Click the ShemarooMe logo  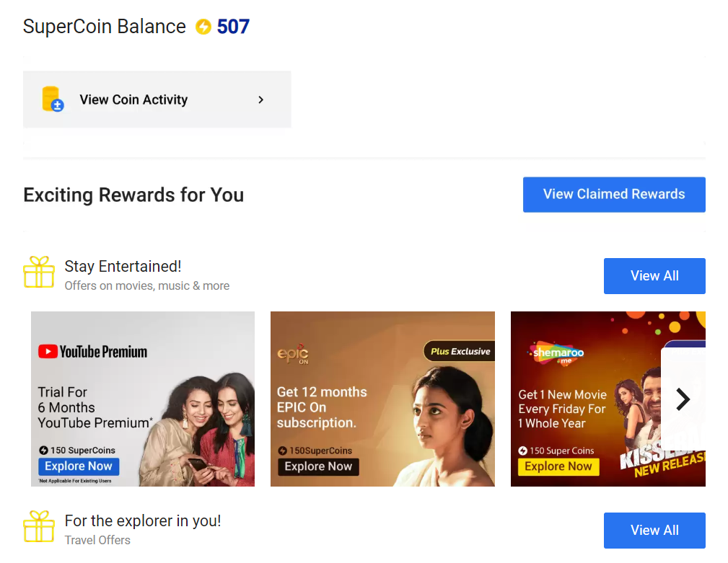[x=558, y=355]
